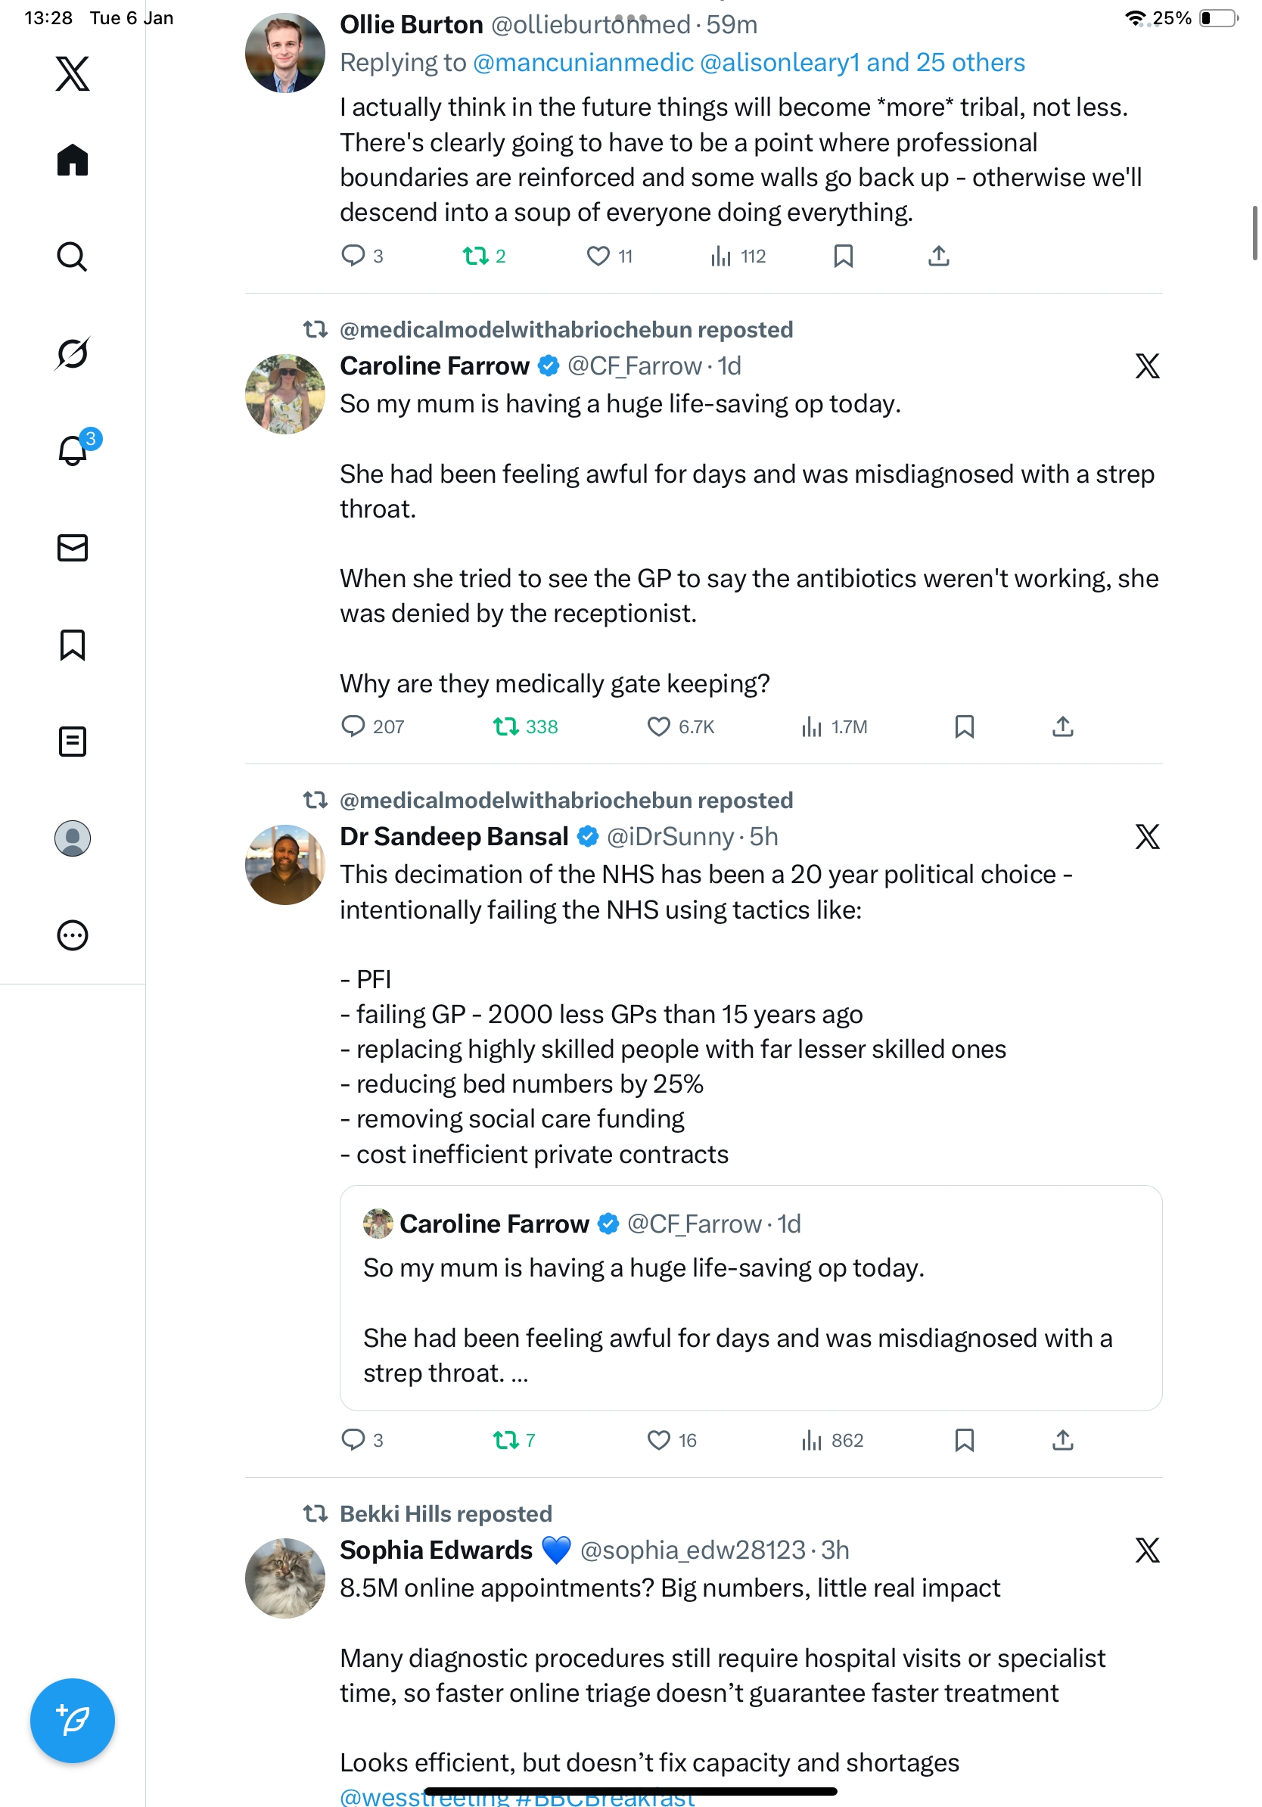1262x1807 pixels.
Task: Expand the More options circle menu
Action: coord(73,935)
